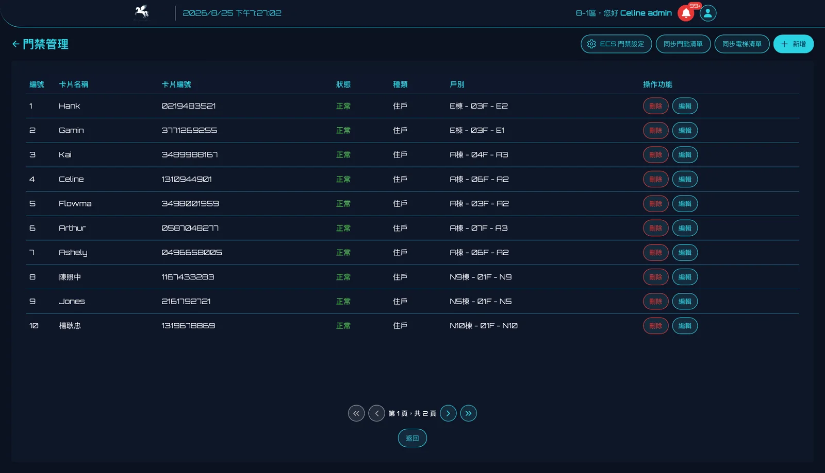Image resolution: width=825 pixels, height=473 pixels.
Task: Go to the previous page
Action: (377, 413)
